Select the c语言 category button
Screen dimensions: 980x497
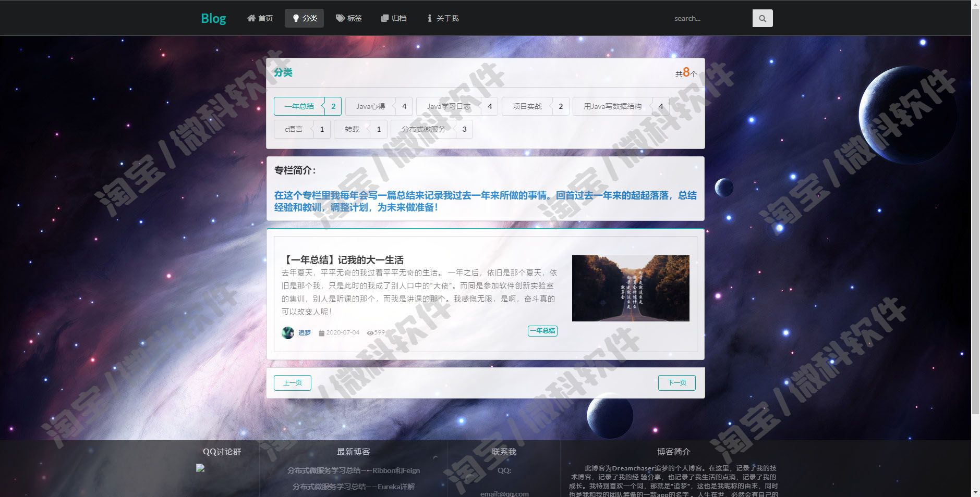pyautogui.click(x=294, y=129)
